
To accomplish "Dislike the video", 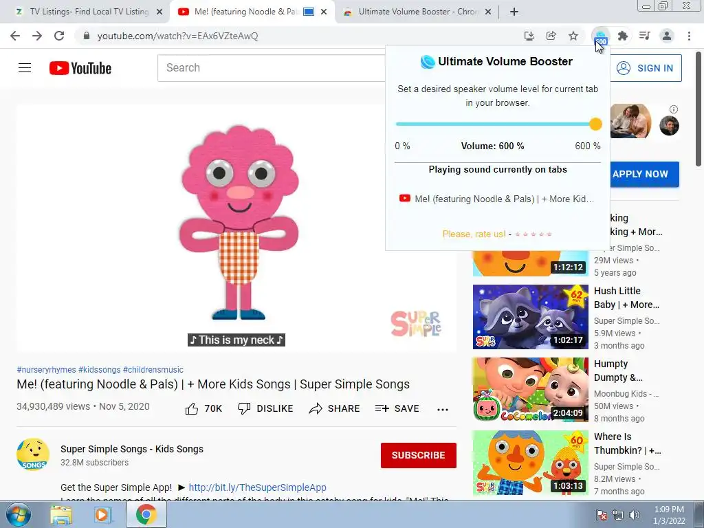I will (x=265, y=408).
